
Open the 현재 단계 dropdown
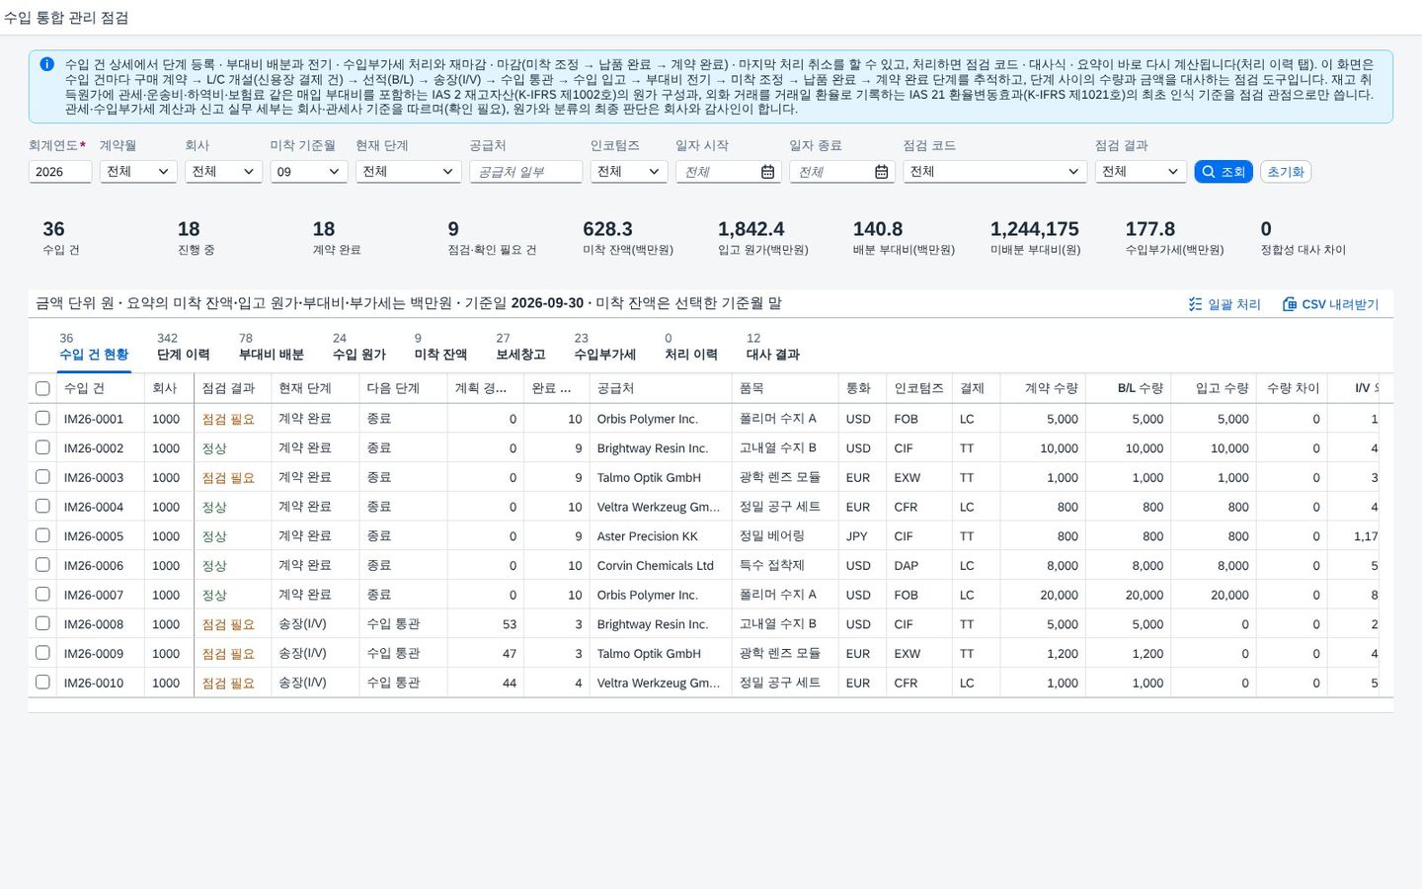[409, 172]
